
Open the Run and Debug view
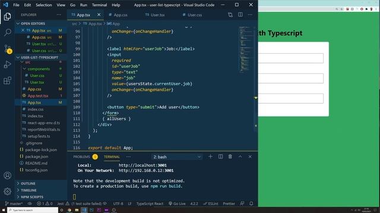[7, 64]
